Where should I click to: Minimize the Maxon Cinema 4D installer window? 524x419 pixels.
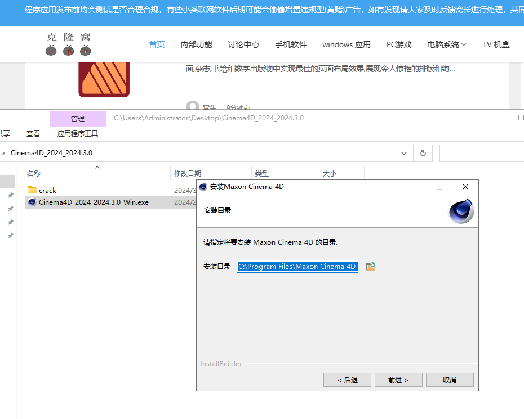tap(414, 187)
